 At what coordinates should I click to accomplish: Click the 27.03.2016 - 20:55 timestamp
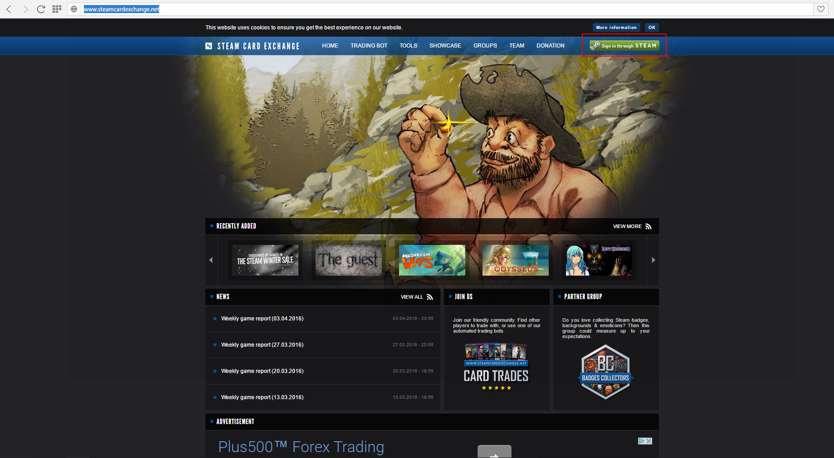point(413,345)
